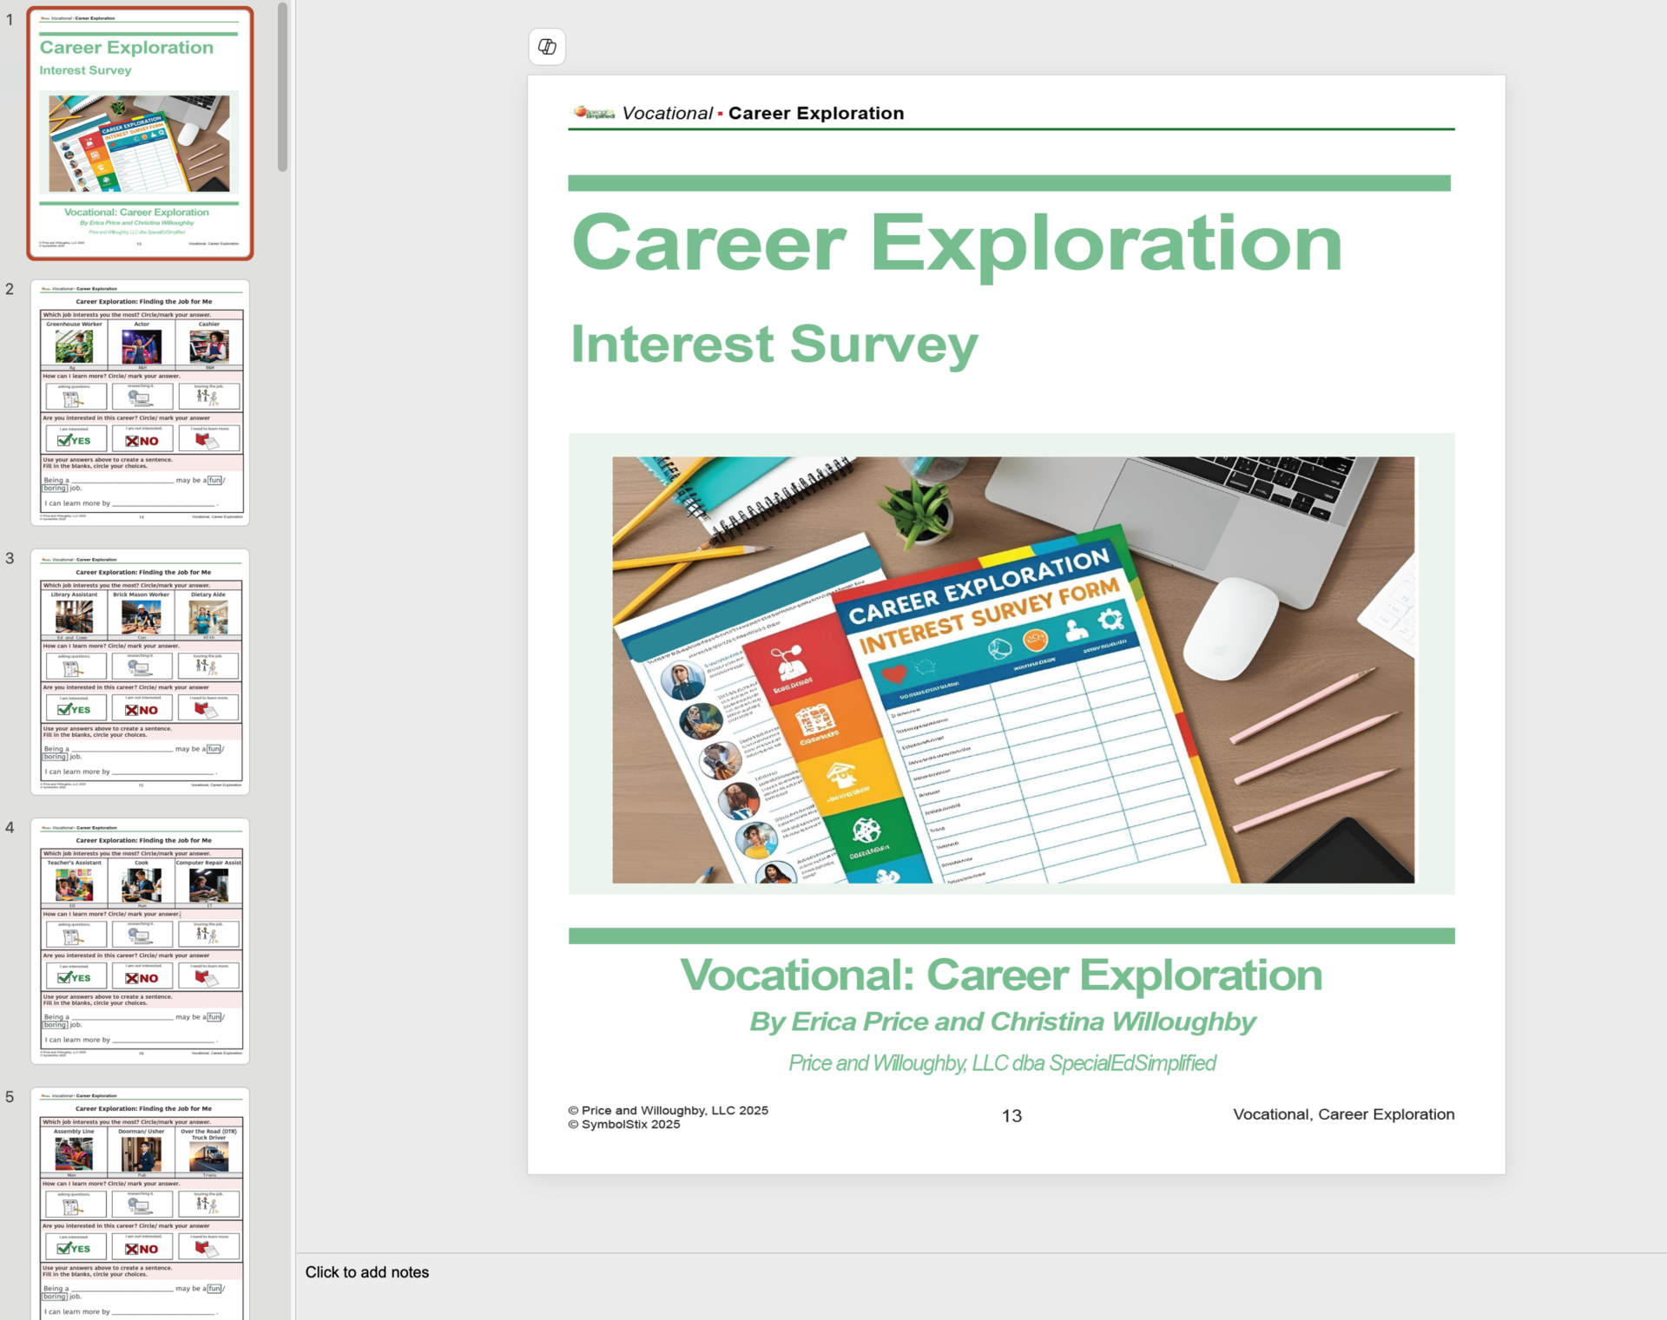
Task: Click the 'Vocational • Career Exploration' header text
Action: pyautogui.click(x=763, y=114)
